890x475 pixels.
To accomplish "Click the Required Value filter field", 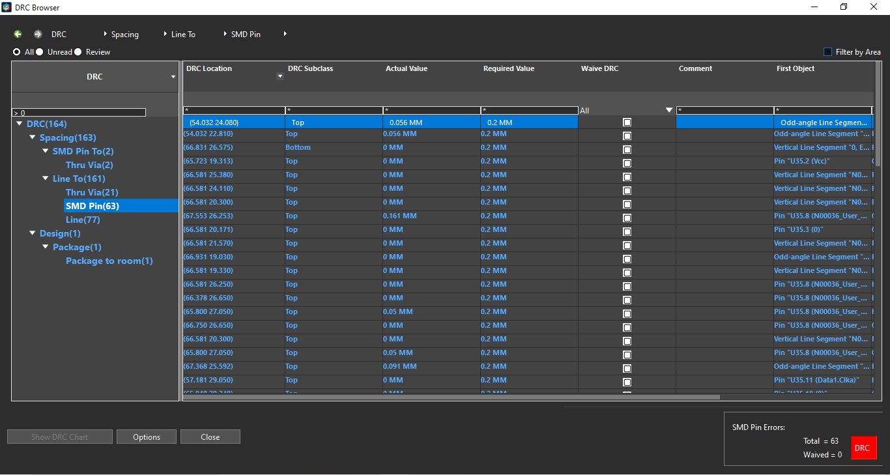I will point(529,110).
